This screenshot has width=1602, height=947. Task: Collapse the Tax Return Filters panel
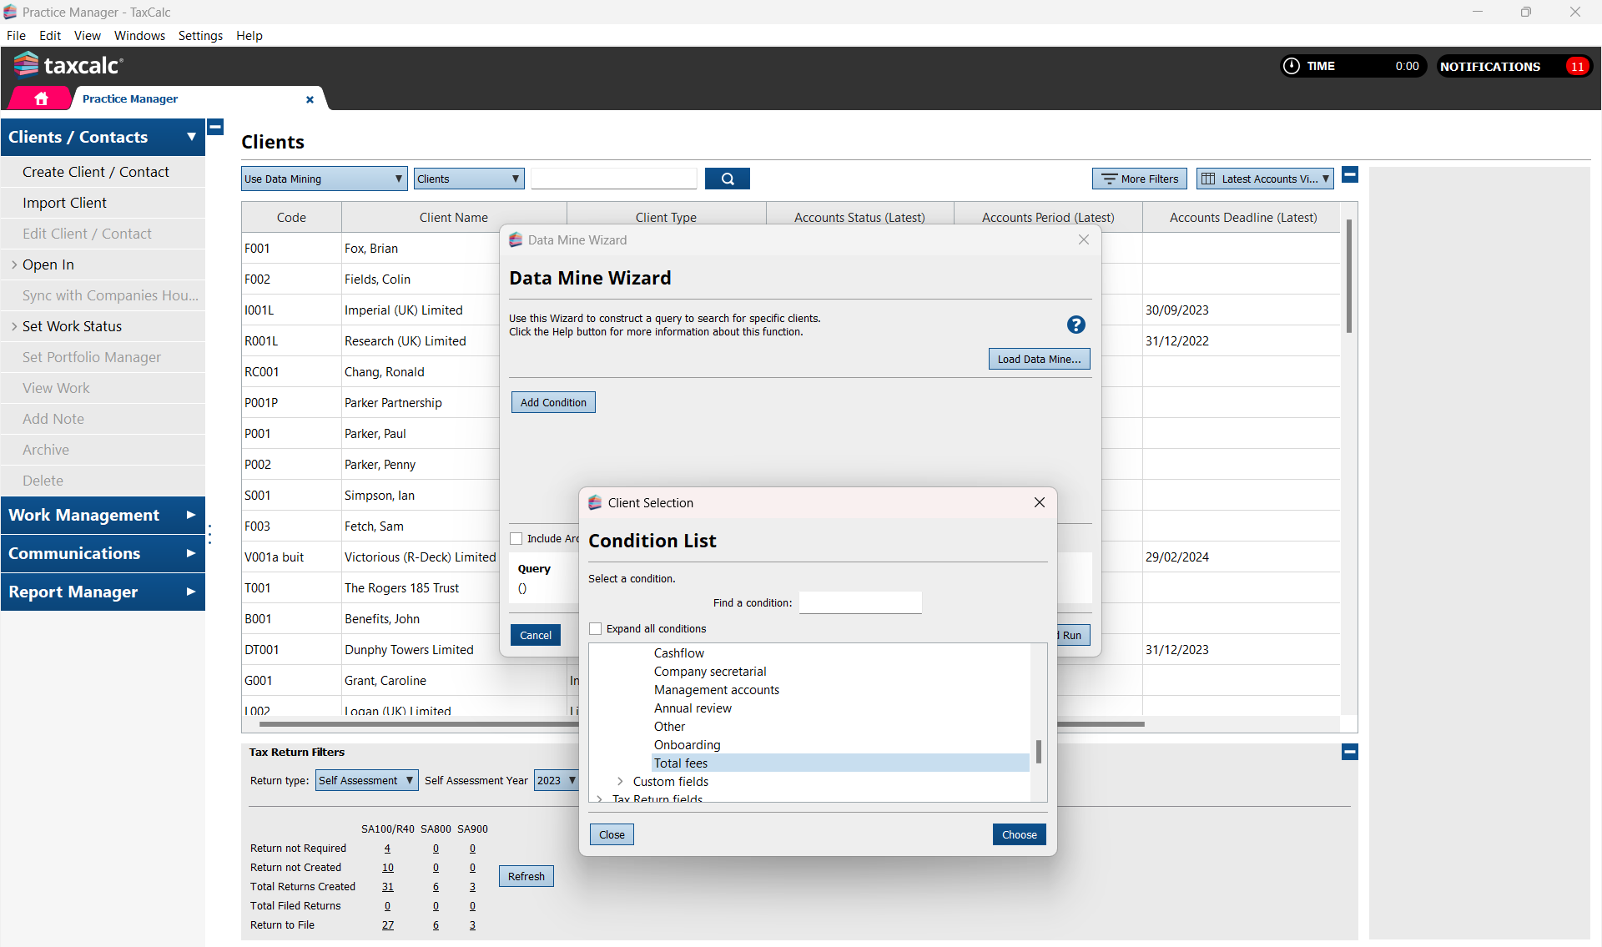tap(1349, 752)
